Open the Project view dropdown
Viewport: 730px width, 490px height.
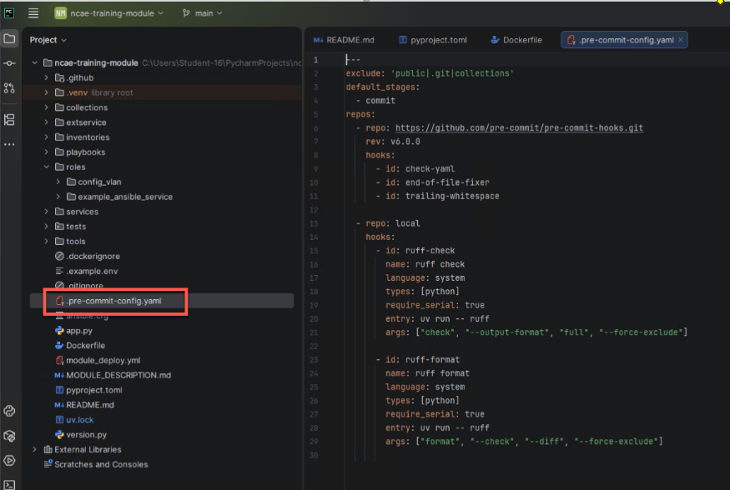(48, 40)
